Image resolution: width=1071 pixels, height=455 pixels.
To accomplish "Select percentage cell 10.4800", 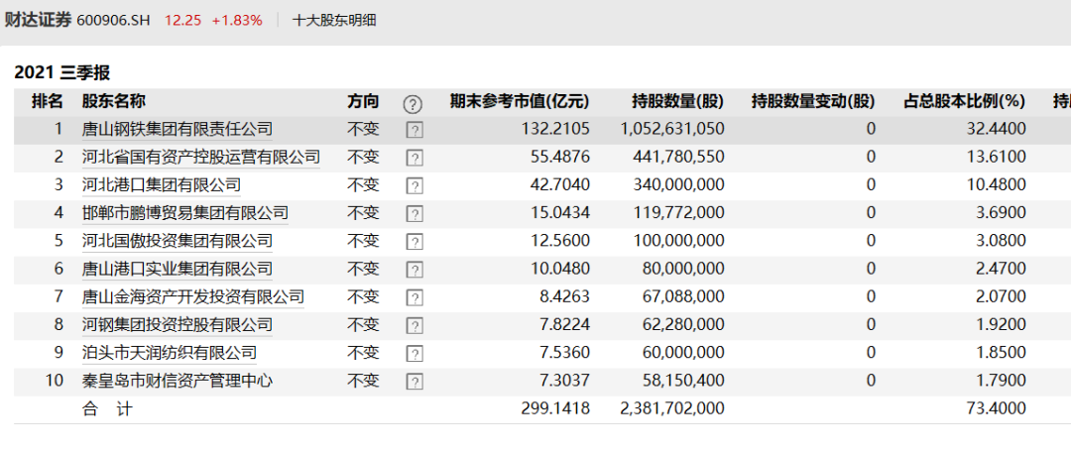I will [x=996, y=184].
